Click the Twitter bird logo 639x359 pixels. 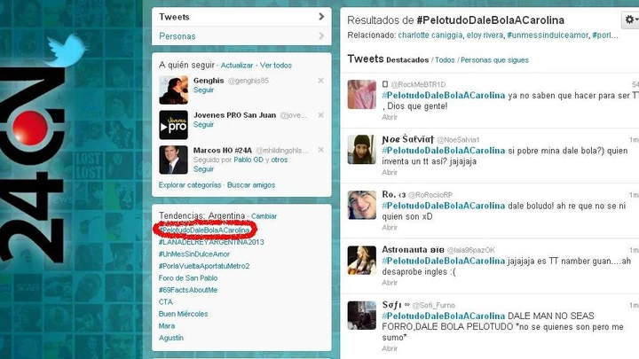[x=65, y=50]
